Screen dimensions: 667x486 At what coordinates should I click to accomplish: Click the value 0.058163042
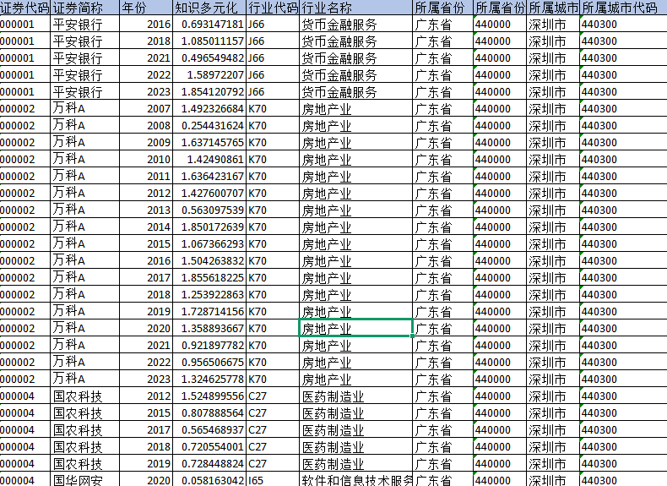point(213,480)
